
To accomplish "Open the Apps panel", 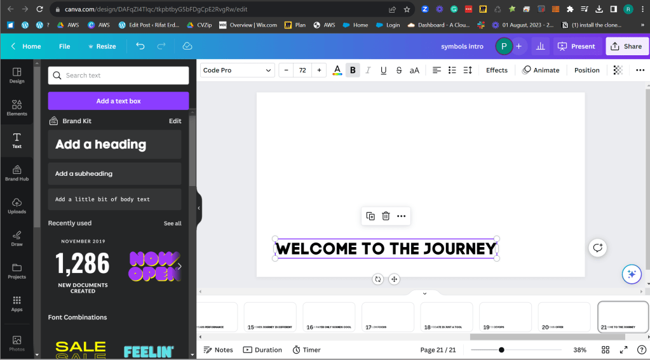I will [17, 303].
